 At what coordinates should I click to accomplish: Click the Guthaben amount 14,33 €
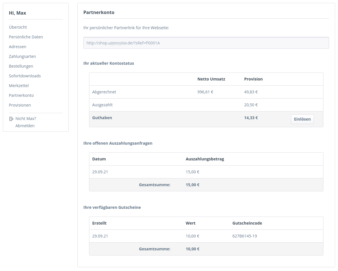pyautogui.click(x=251, y=118)
